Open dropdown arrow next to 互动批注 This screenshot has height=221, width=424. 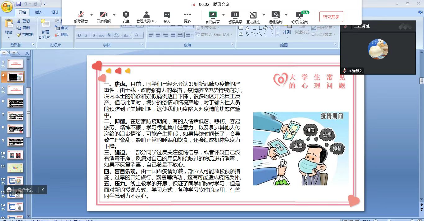click(x=264, y=15)
